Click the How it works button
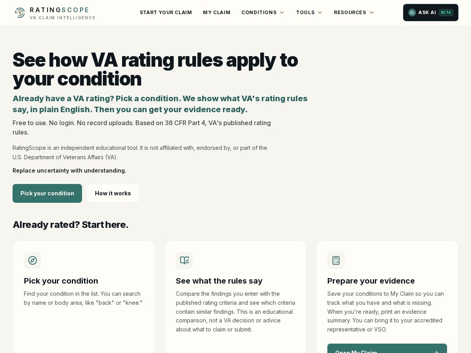471x353 pixels. tap(113, 193)
